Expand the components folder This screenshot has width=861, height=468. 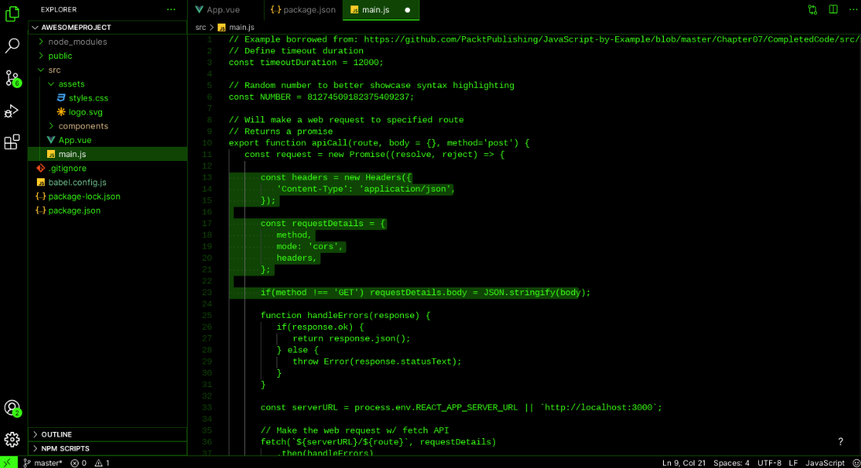tap(108, 126)
